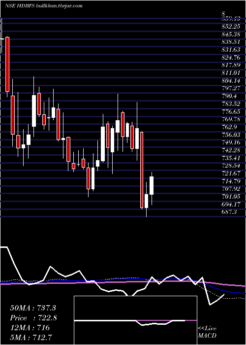Click the 721.67 price label

pos(231,173)
